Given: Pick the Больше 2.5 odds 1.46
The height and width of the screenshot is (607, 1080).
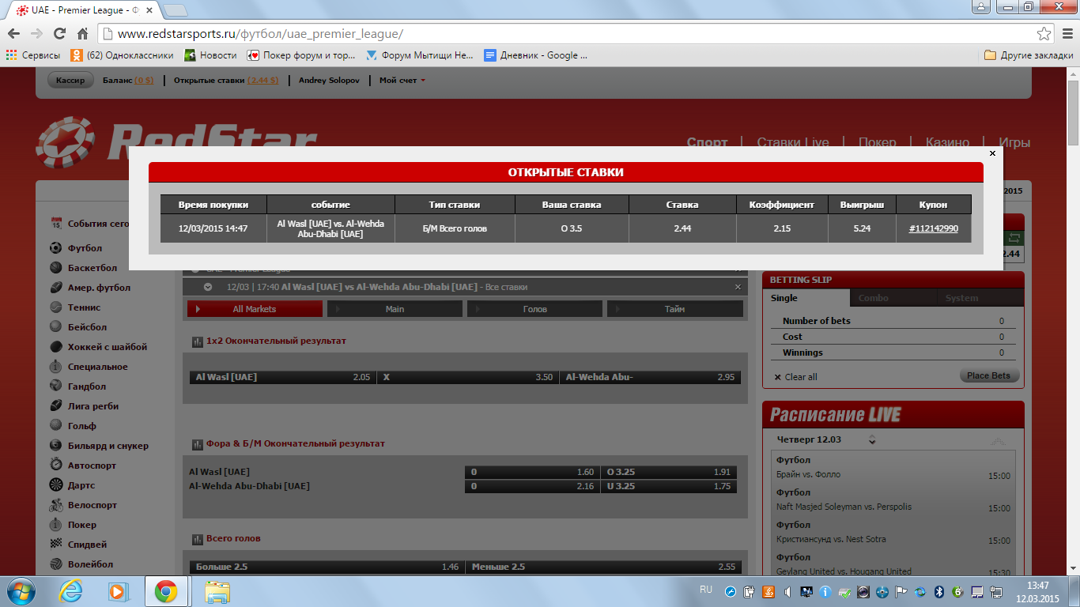Looking at the screenshot, I should pyautogui.click(x=325, y=567).
